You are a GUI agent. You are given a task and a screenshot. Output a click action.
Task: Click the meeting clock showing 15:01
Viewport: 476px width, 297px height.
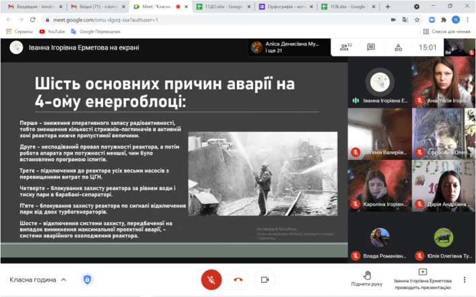[428, 47]
